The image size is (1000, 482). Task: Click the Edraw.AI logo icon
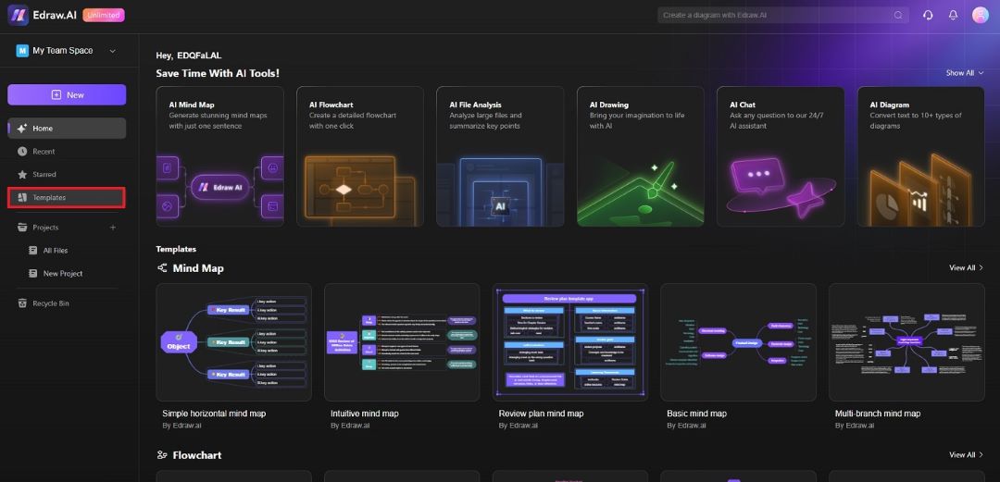pos(18,15)
